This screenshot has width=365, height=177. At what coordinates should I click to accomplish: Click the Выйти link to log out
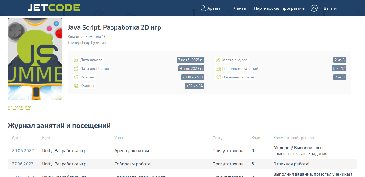tap(330, 8)
